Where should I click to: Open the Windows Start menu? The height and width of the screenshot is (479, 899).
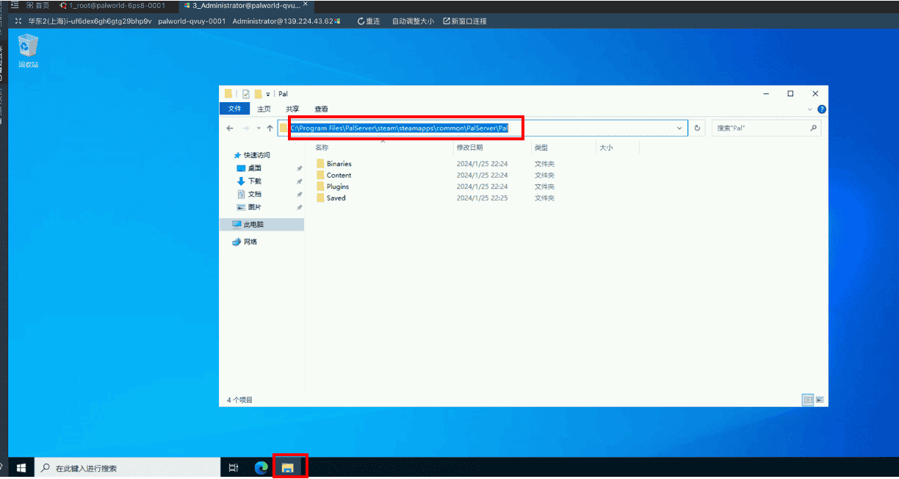[21, 467]
